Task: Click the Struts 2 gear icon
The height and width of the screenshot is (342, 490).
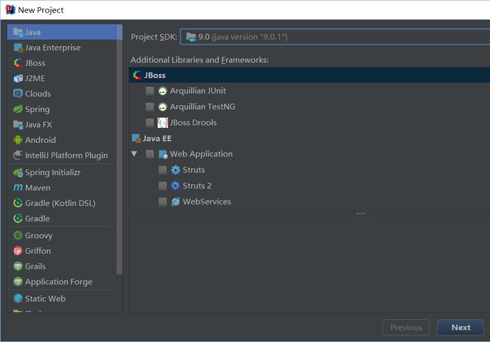Action: (175, 186)
